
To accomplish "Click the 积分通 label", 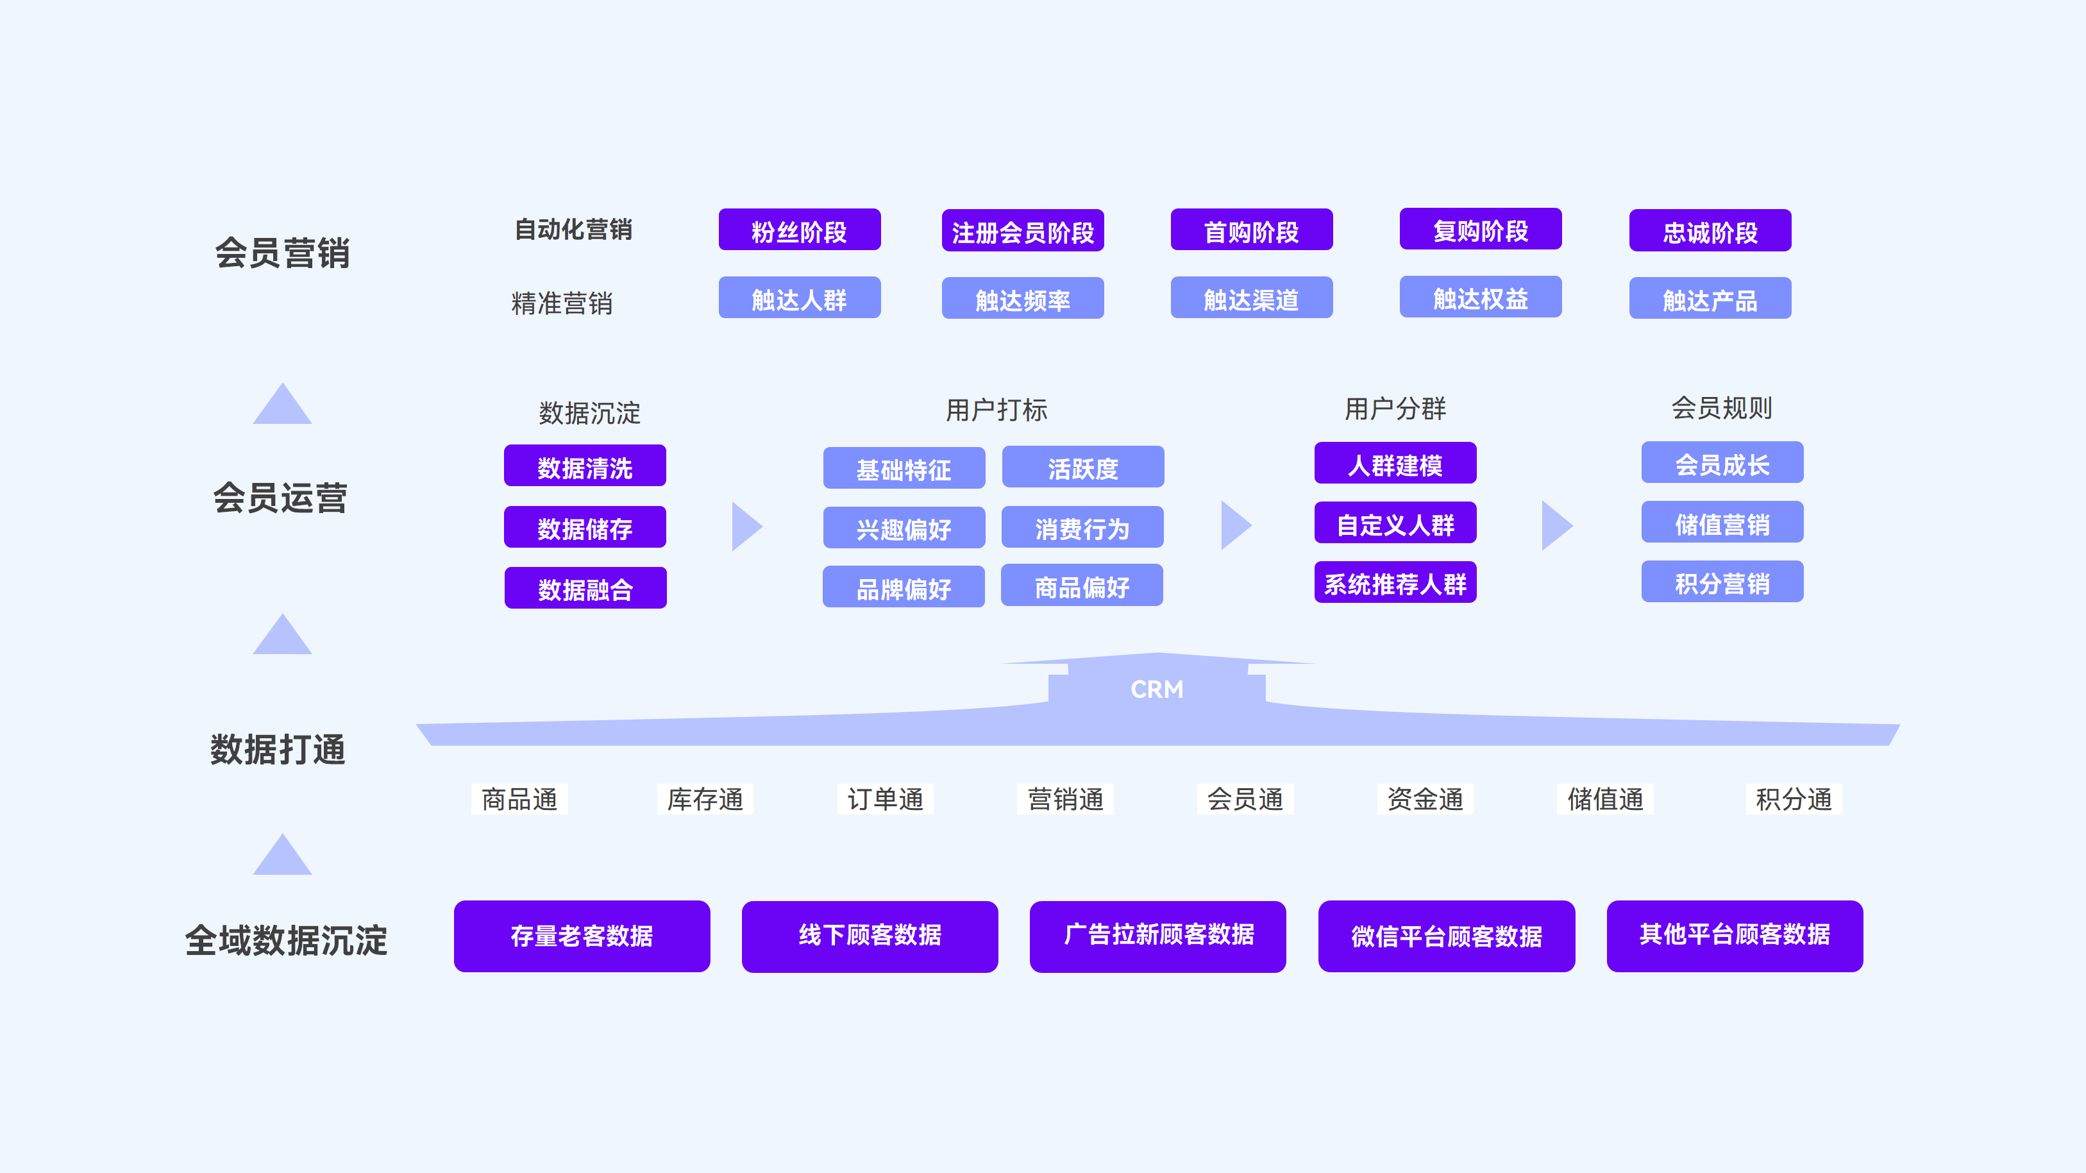I will pyautogui.click(x=1794, y=800).
